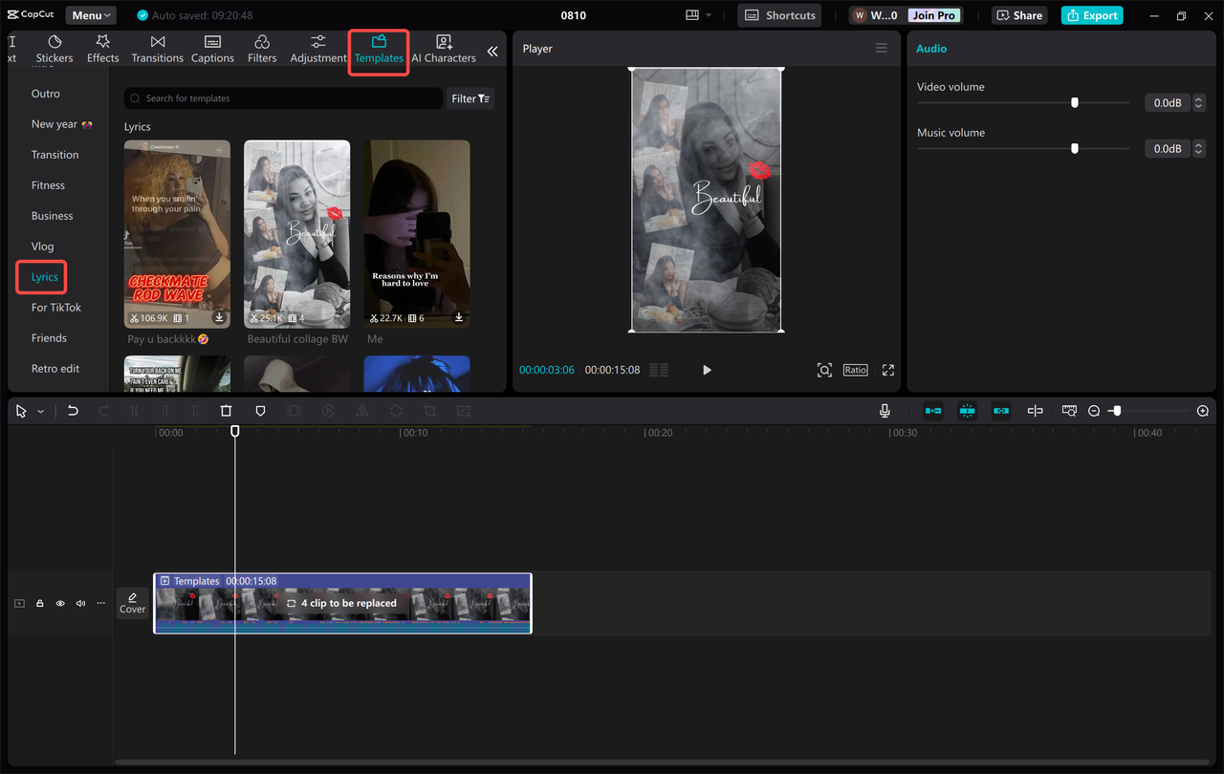The width and height of the screenshot is (1224, 774).
Task: Click the Music volume dB value field
Action: (1168, 149)
